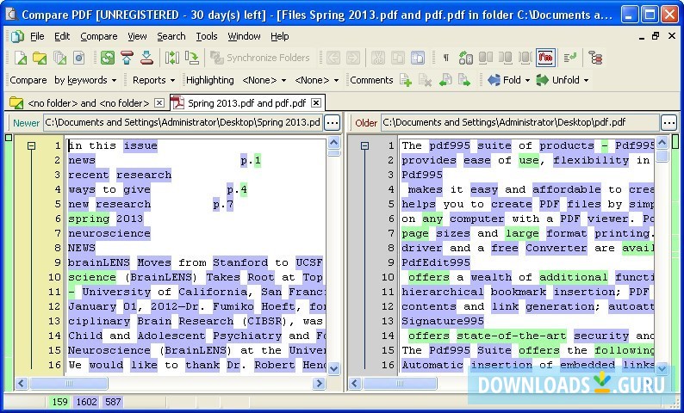684x413 pixels.
Task: Switch to '<no folder> and <no folder>' tab
Action: (88, 103)
